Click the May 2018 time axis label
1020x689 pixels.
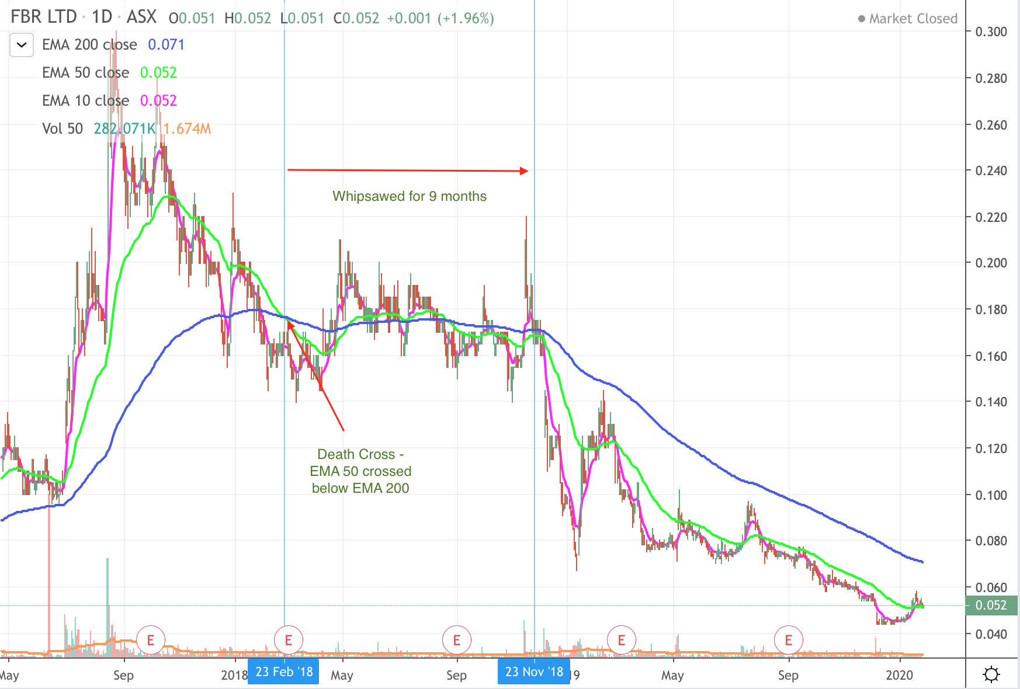click(342, 676)
